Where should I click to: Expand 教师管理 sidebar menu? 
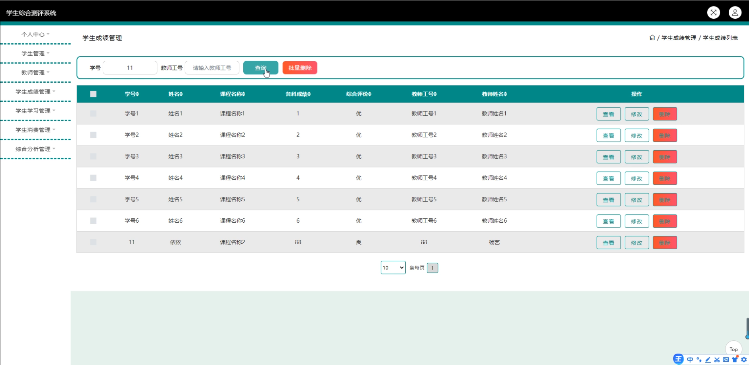pos(35,73)
